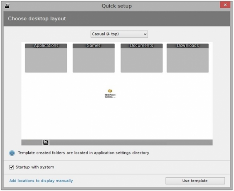The width and height of the screenshot is (234, 191).
Task: Close the Quick setup window
Action: [225, 5]
